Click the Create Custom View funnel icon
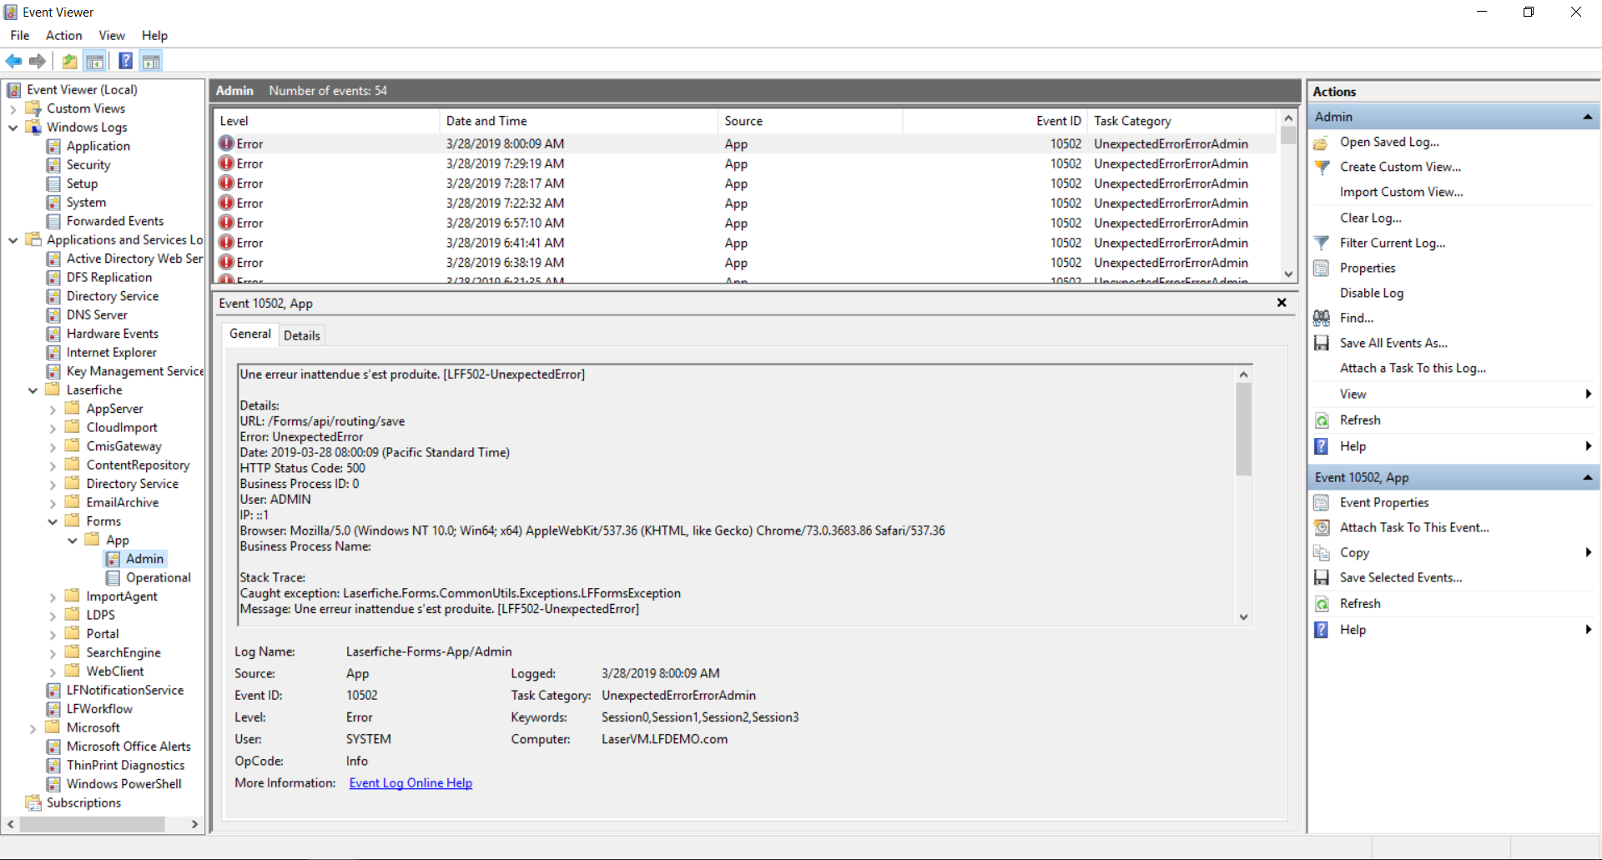Screen dimensions: 1602x860 click(x=1322, y=168)
